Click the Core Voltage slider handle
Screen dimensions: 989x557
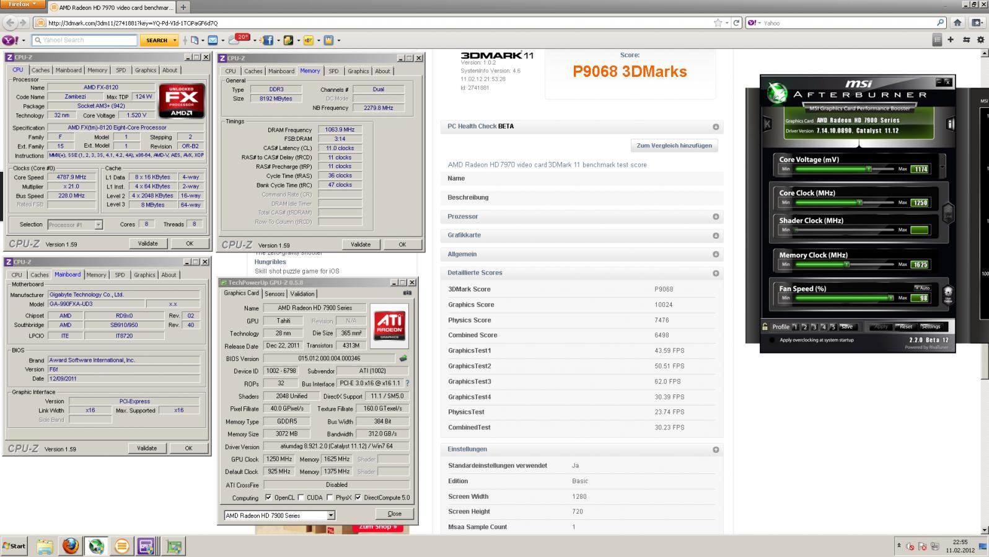tap(869, 169)
